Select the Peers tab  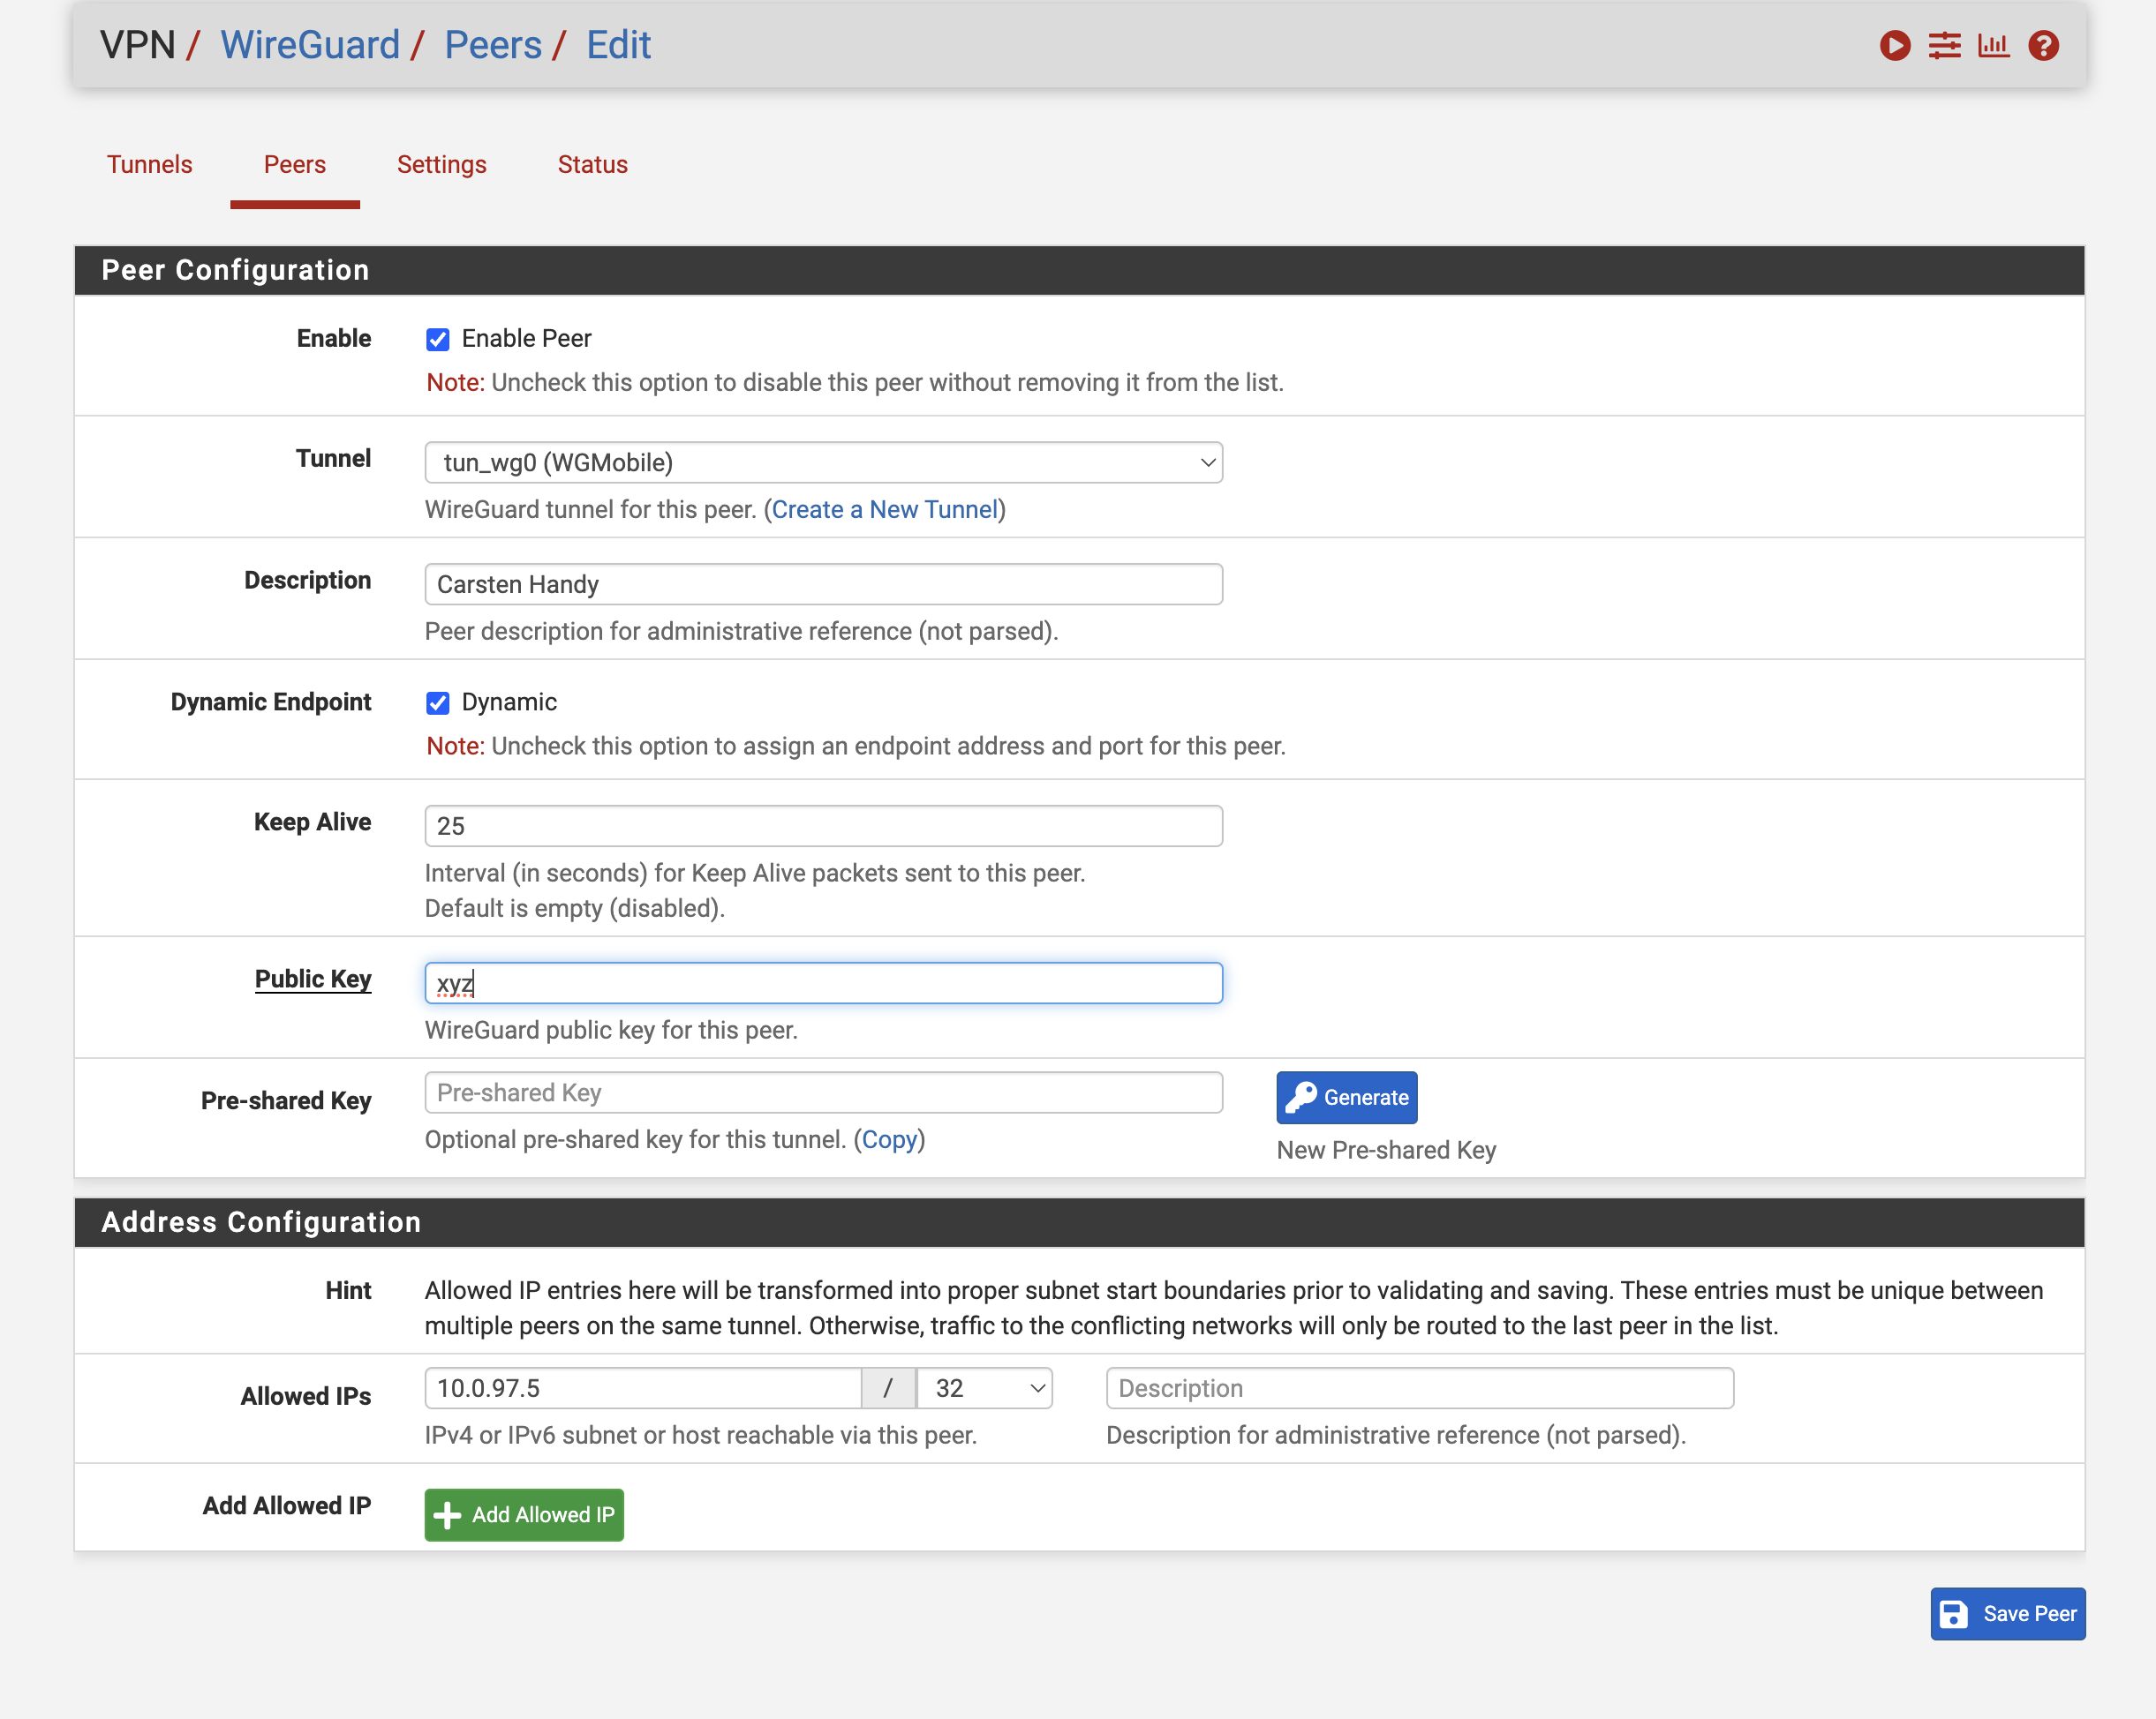pyautogui.click(x=295, y=165)
